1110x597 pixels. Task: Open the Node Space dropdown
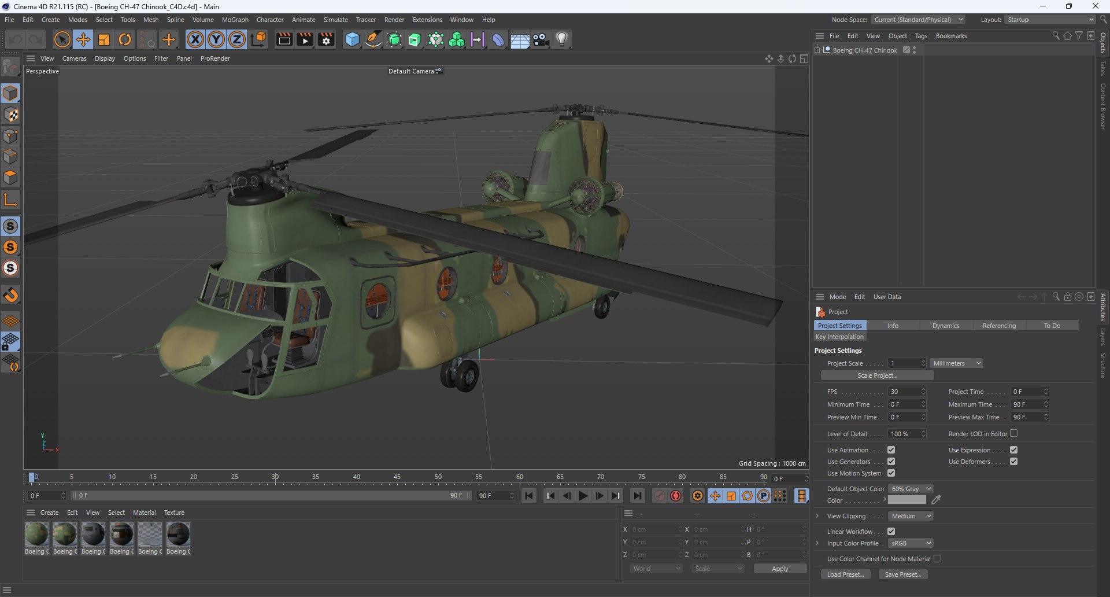[918, 20]
